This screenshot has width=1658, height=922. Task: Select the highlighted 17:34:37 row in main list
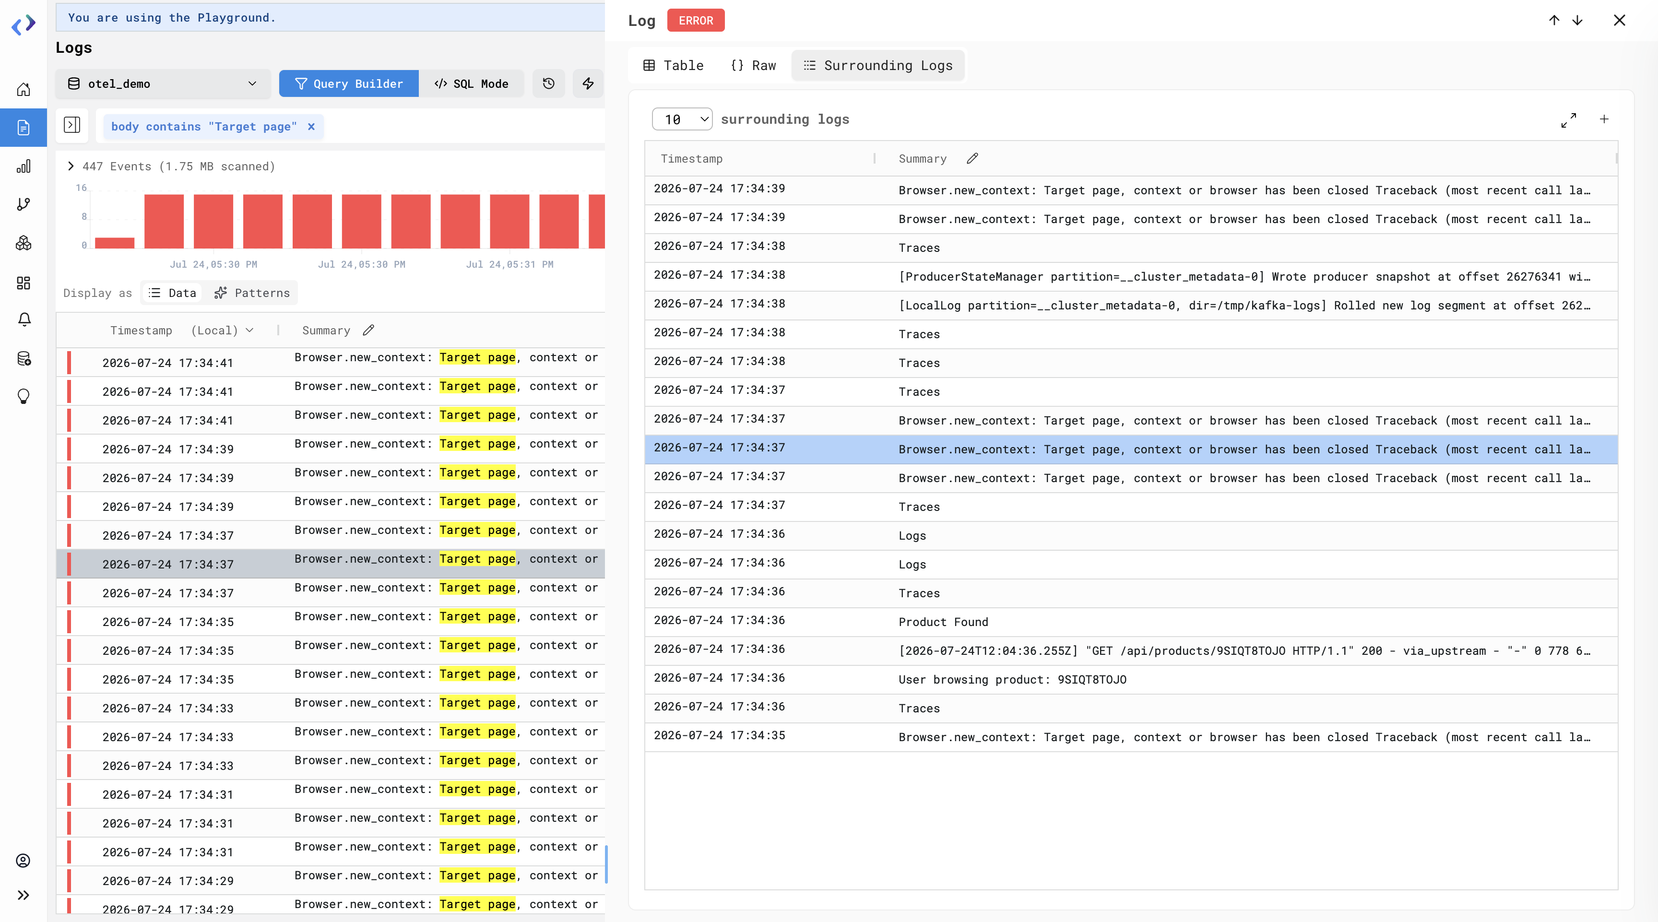click(x=331, y=564)
